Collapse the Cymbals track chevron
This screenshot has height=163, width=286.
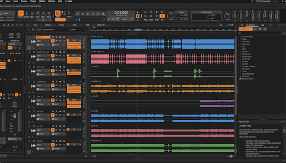[80, 82]
